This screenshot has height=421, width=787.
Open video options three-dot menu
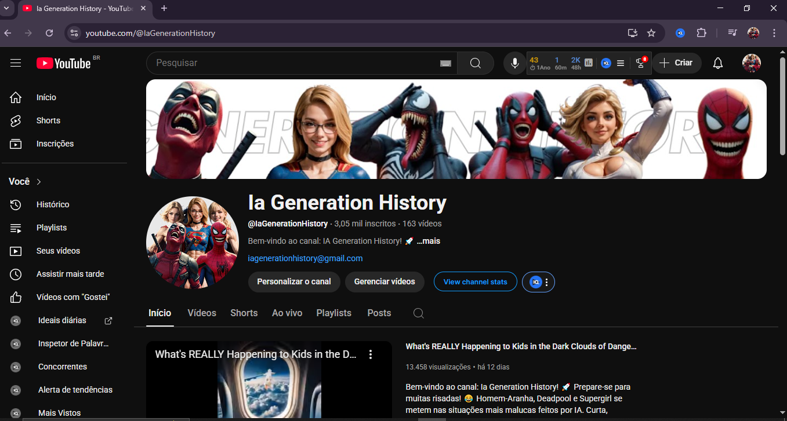click(371, 354)
